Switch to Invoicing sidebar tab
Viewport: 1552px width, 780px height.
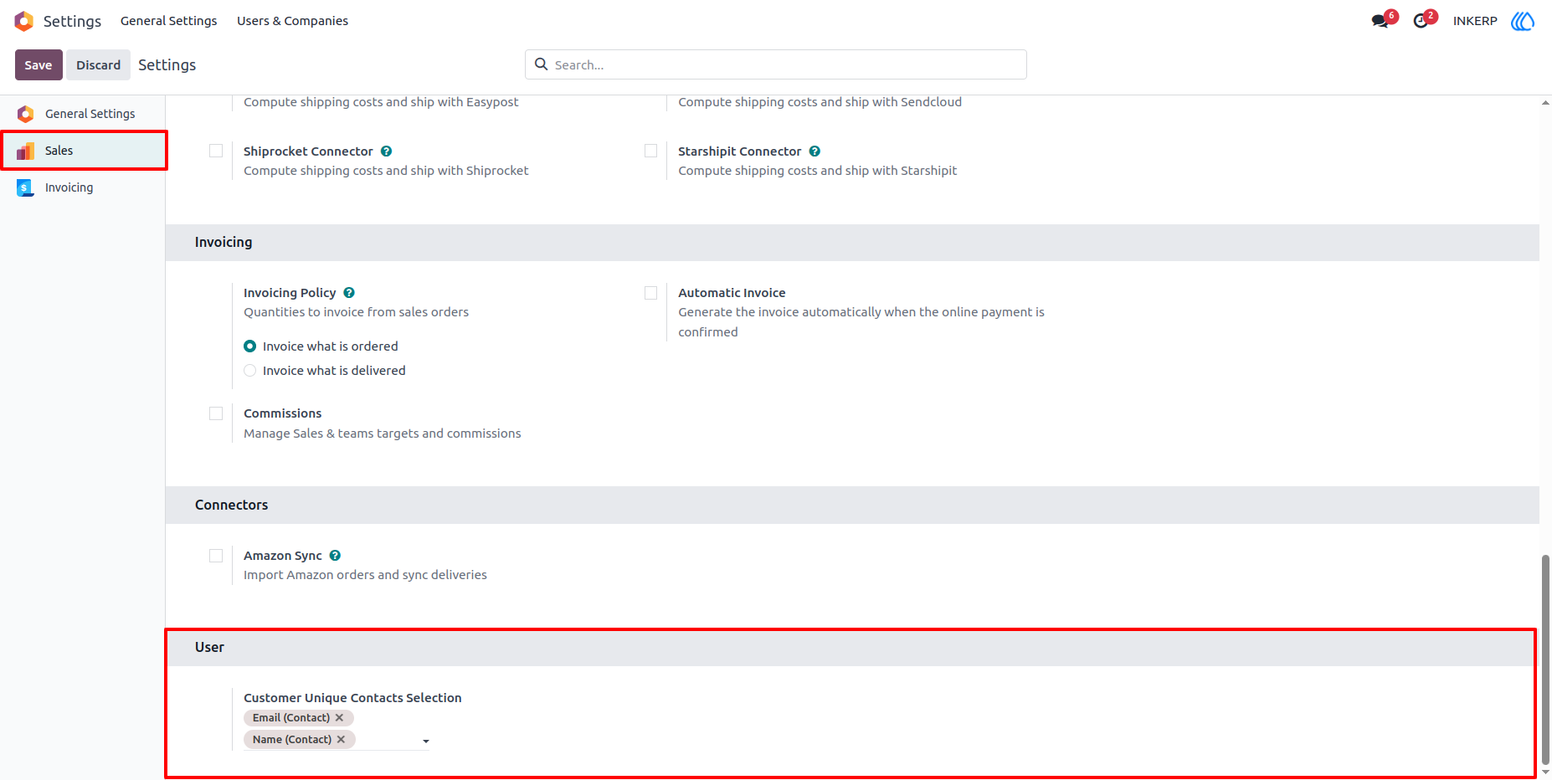[83, 187]
